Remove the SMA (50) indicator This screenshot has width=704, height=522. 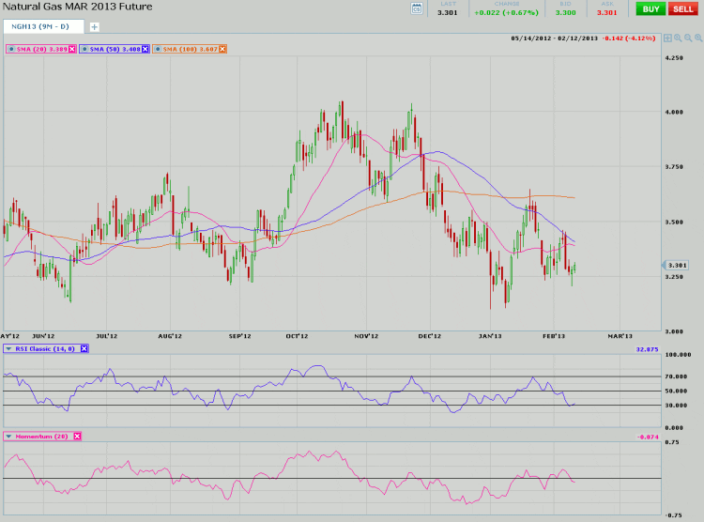tap(145, 48)
